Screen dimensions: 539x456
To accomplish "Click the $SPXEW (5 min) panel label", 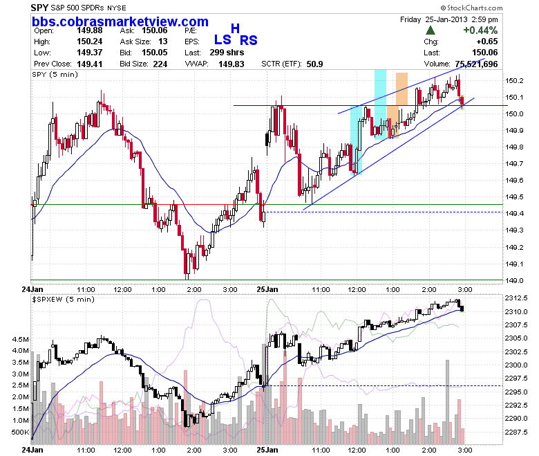I will [x=64, y=300].
